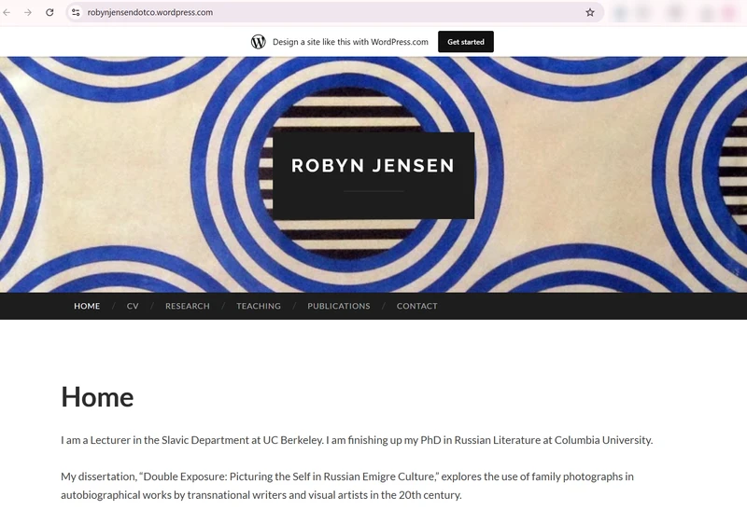Click the Get started button
This screenshot has height=524, width=747.
point(465,42)
